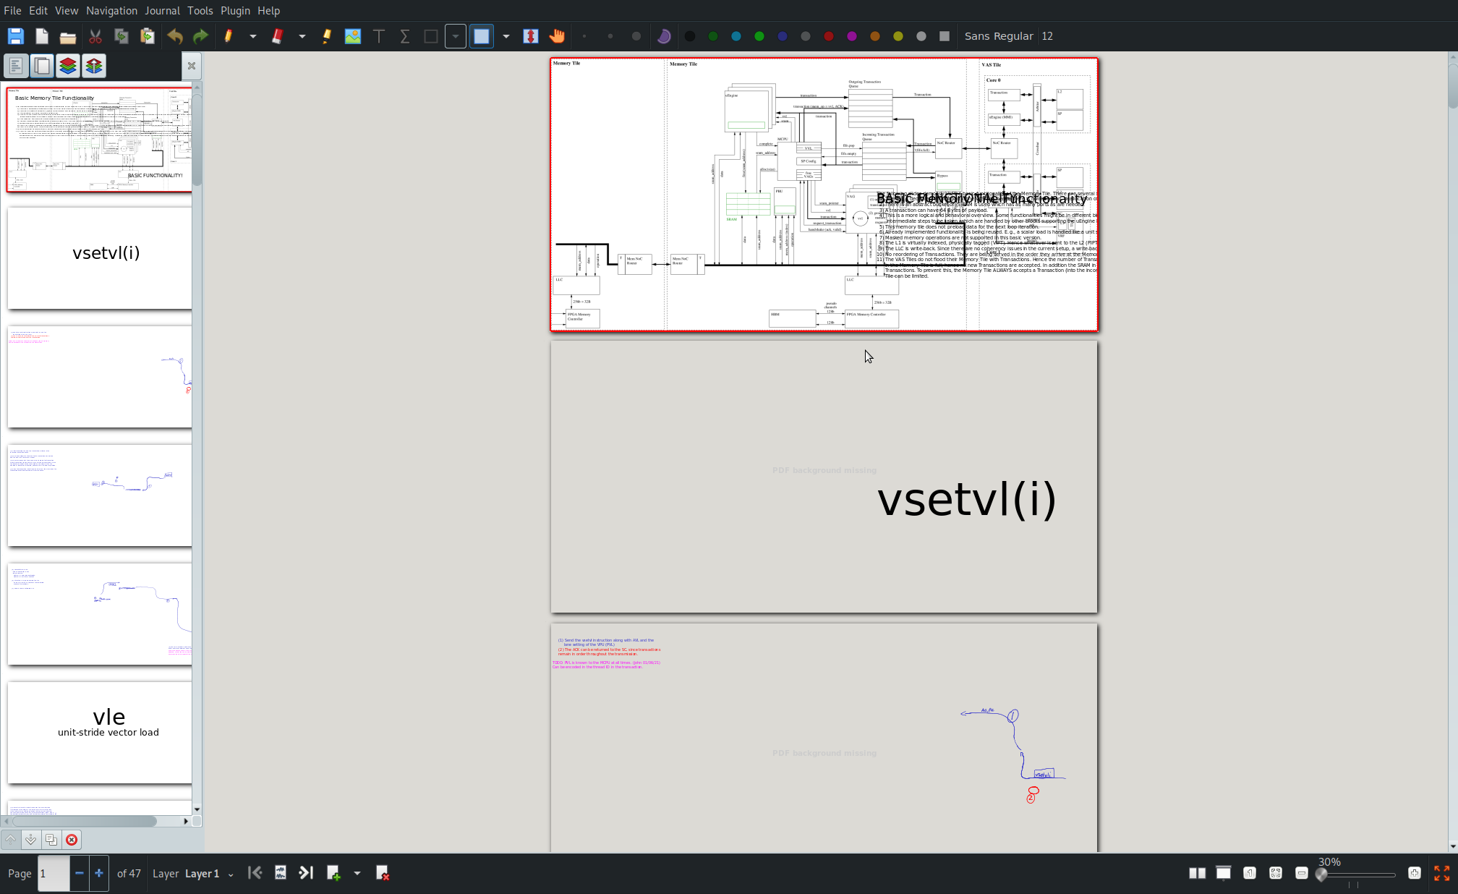Open the Journal menu
1458x894 pixels.
[162, 11]
